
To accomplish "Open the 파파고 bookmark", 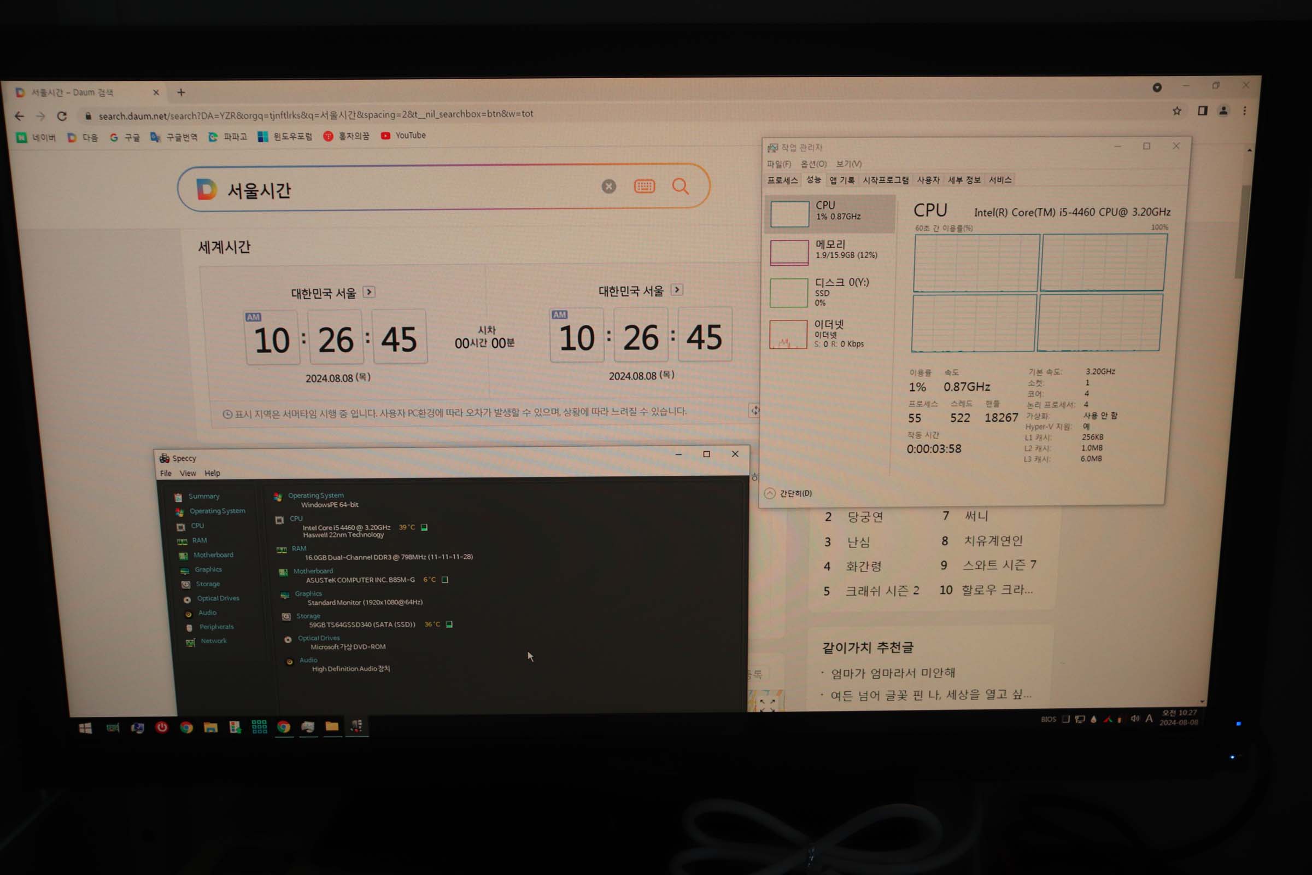I will tap(227, 137).
